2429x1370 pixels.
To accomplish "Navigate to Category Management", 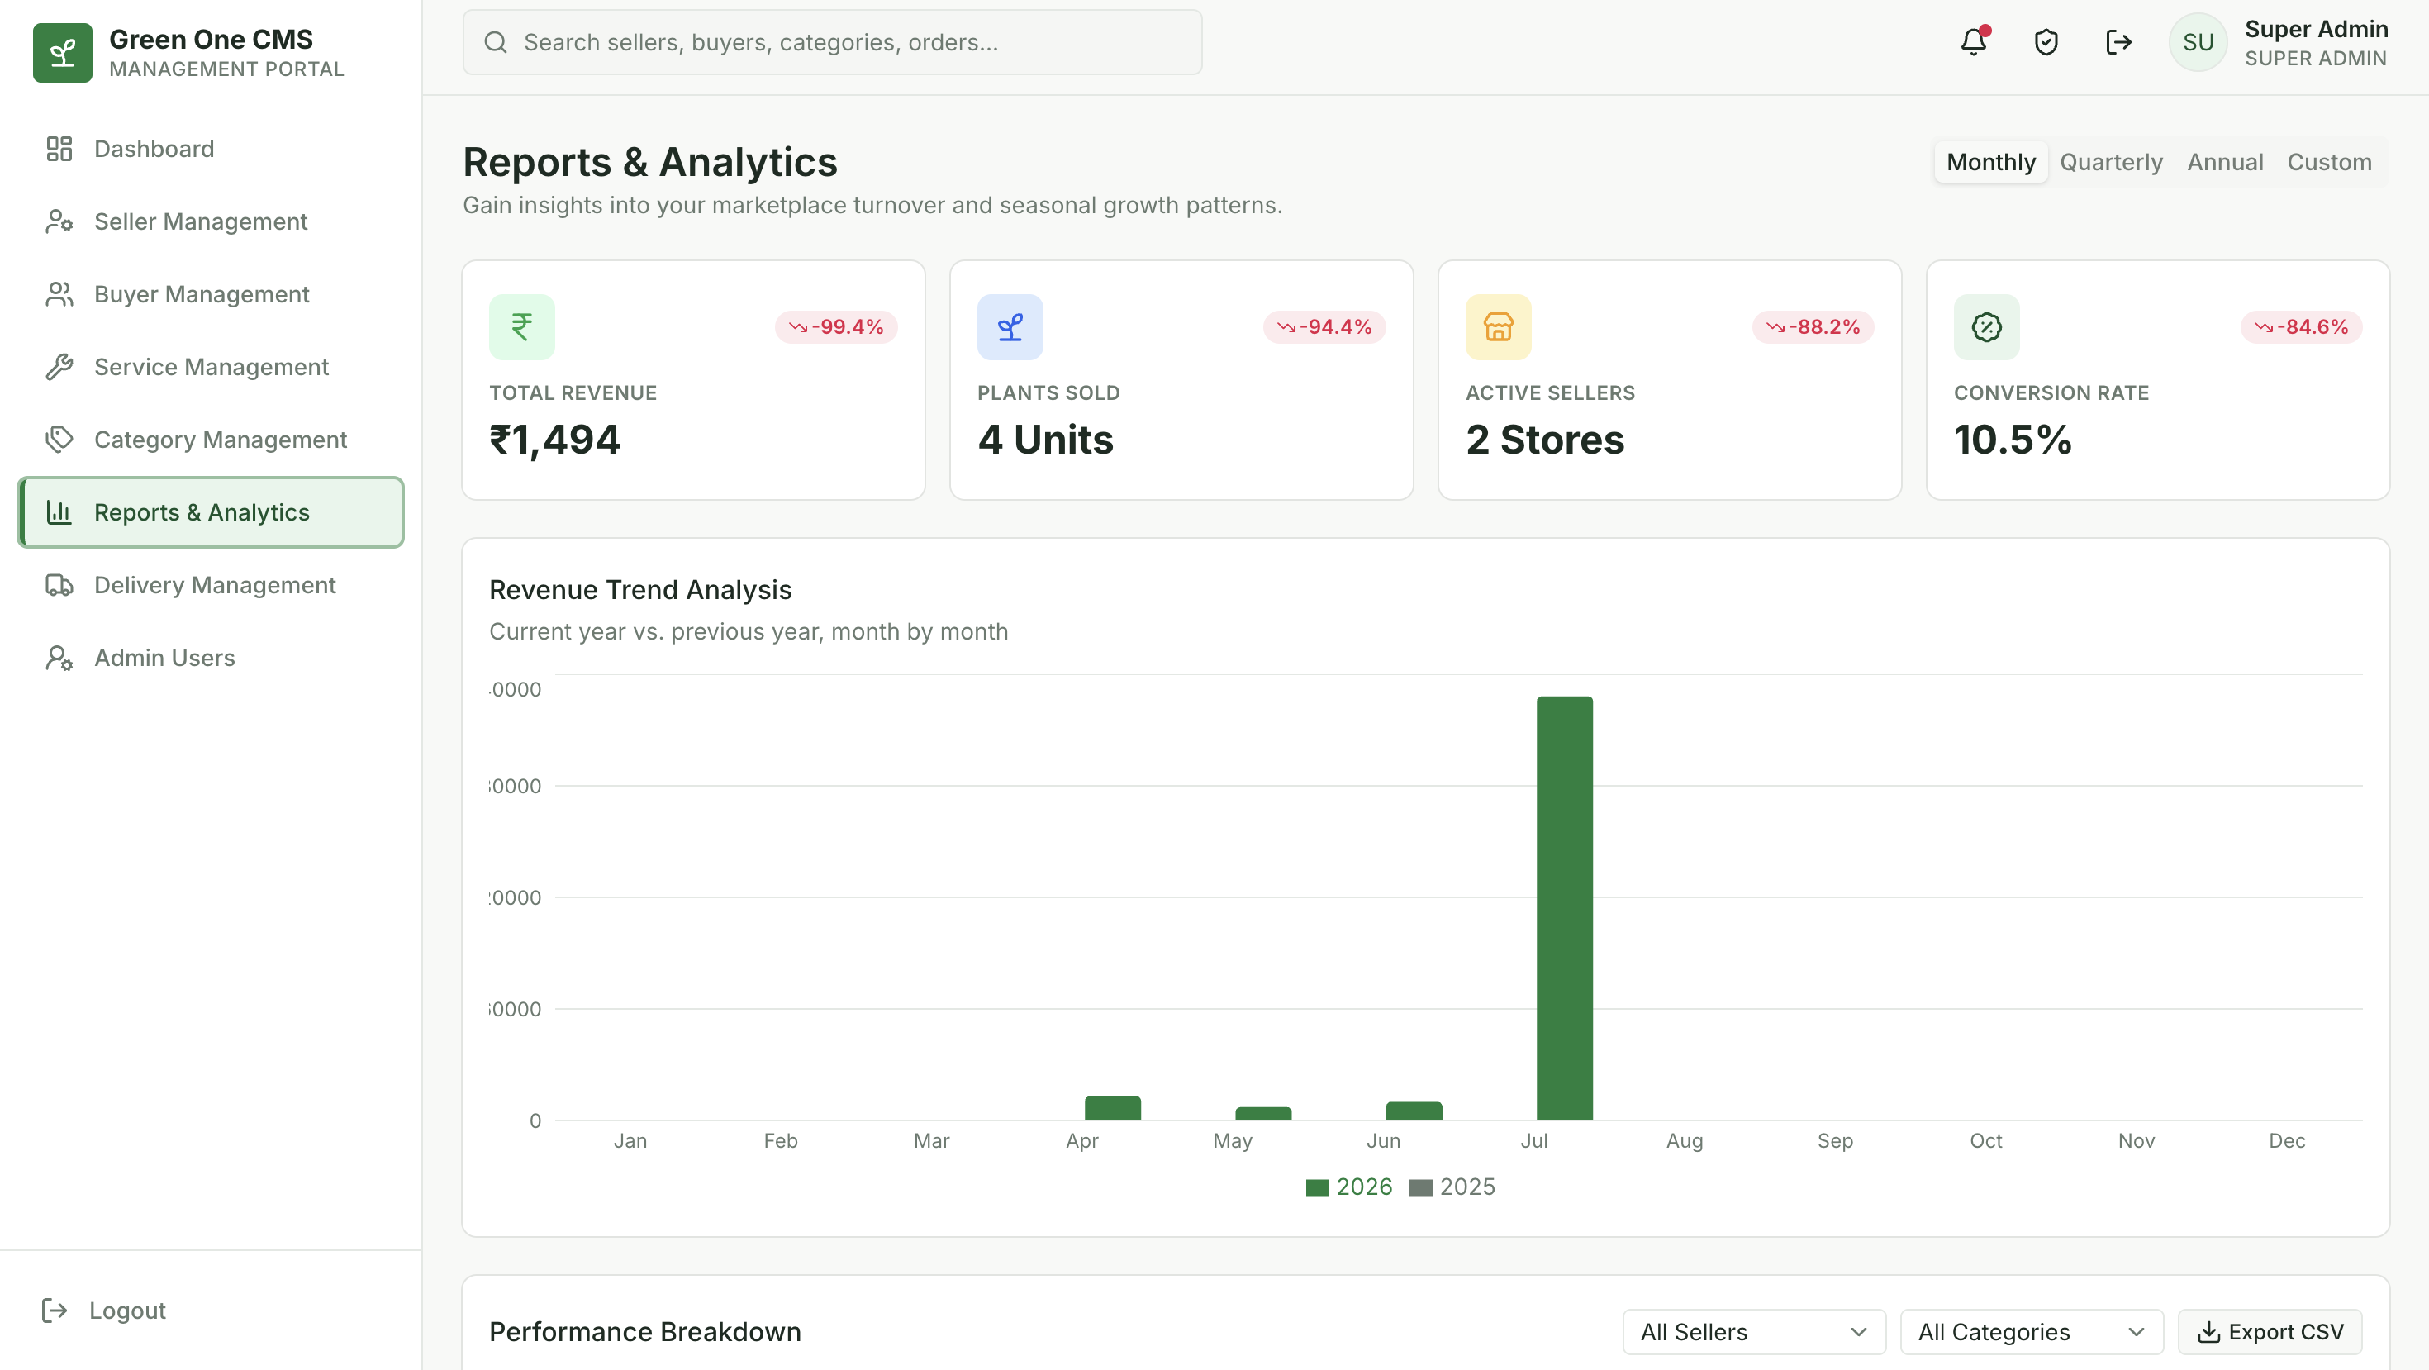I will pos(211,440).
